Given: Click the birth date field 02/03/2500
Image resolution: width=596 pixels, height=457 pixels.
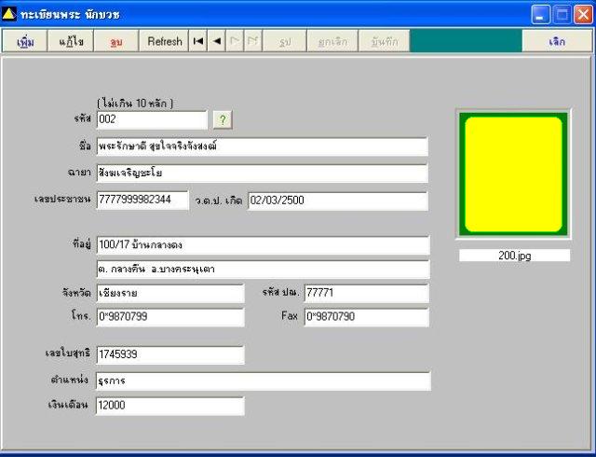Looking at the screenshot, I should [x=338, y=201].
